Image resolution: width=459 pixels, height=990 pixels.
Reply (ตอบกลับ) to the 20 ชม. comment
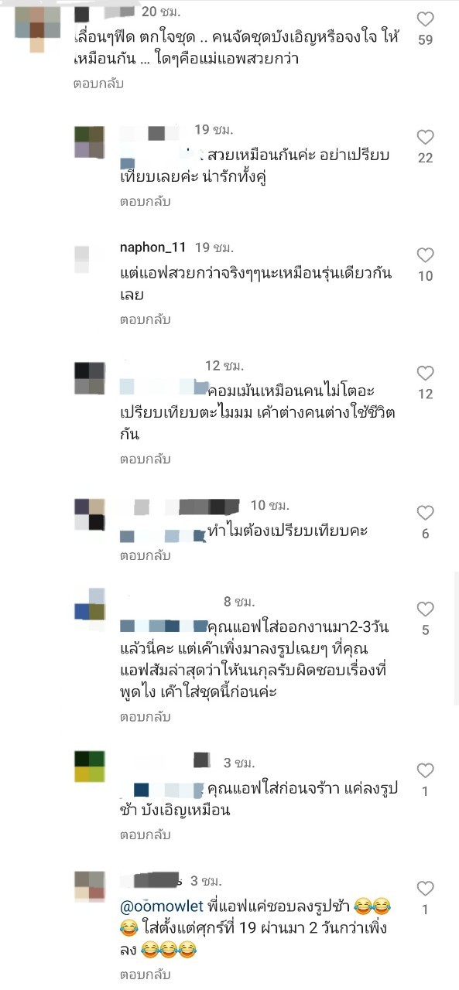click(x=98, y=83)
